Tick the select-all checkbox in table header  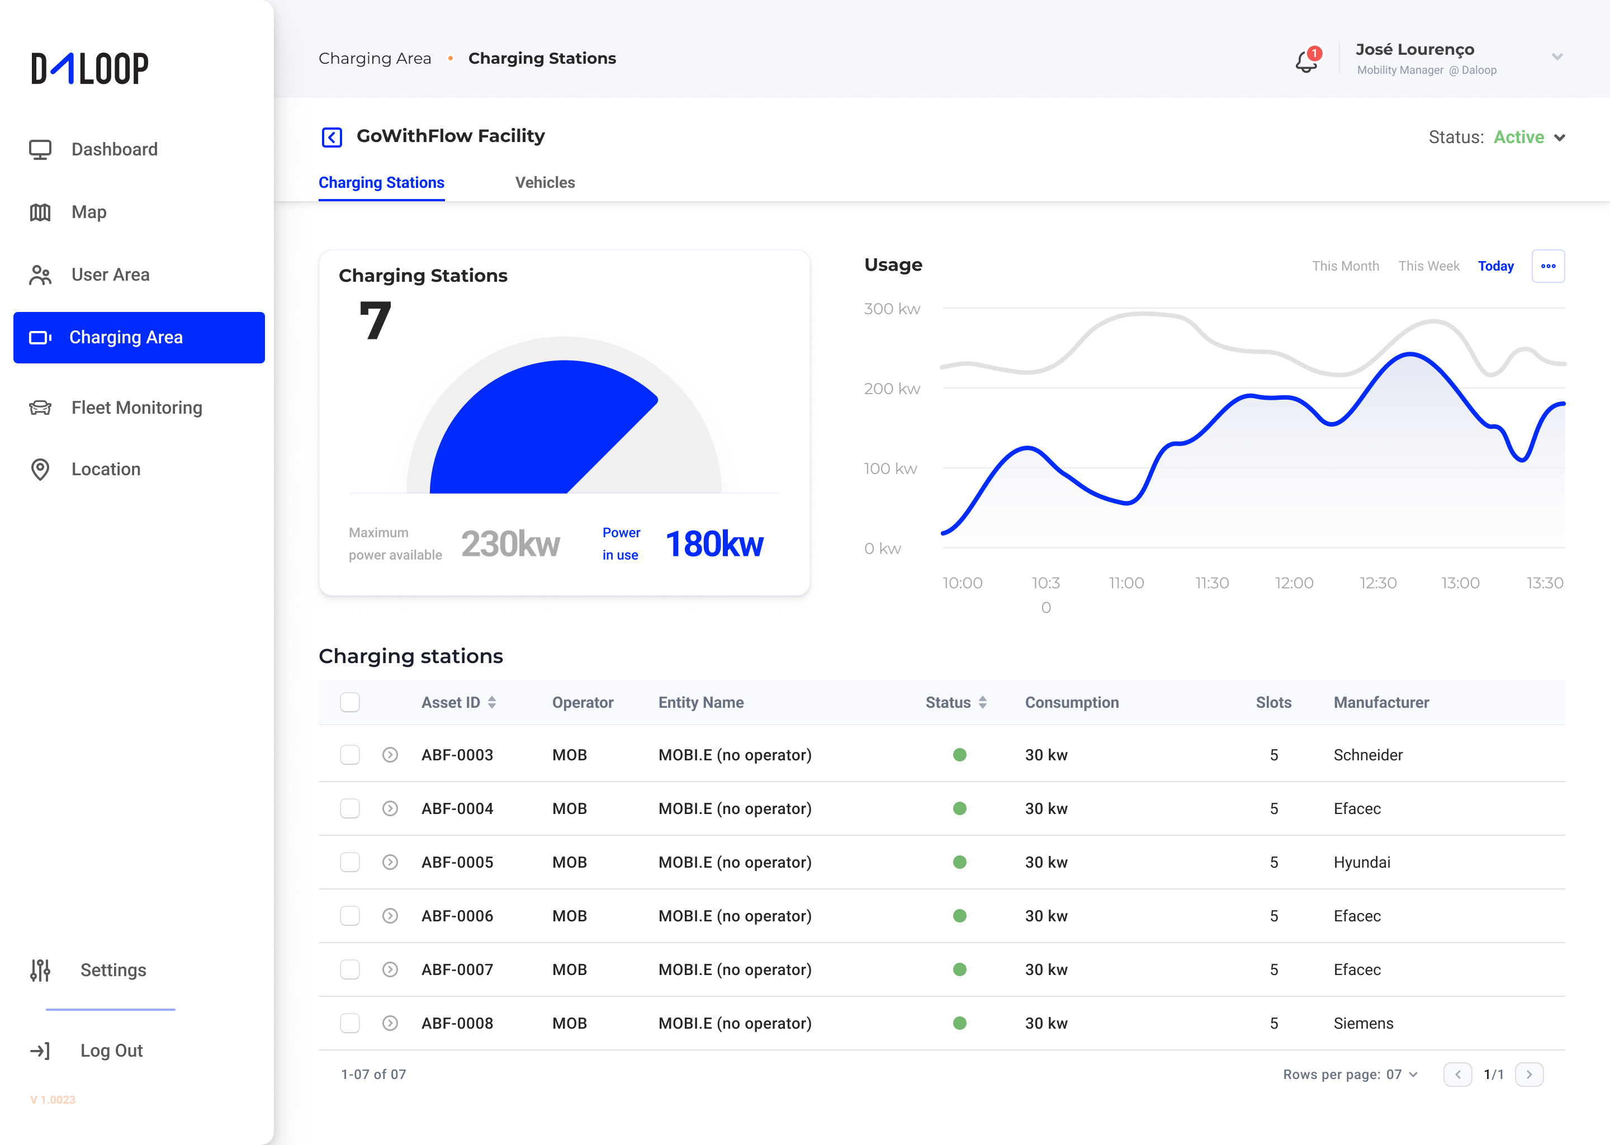point(349,702)
